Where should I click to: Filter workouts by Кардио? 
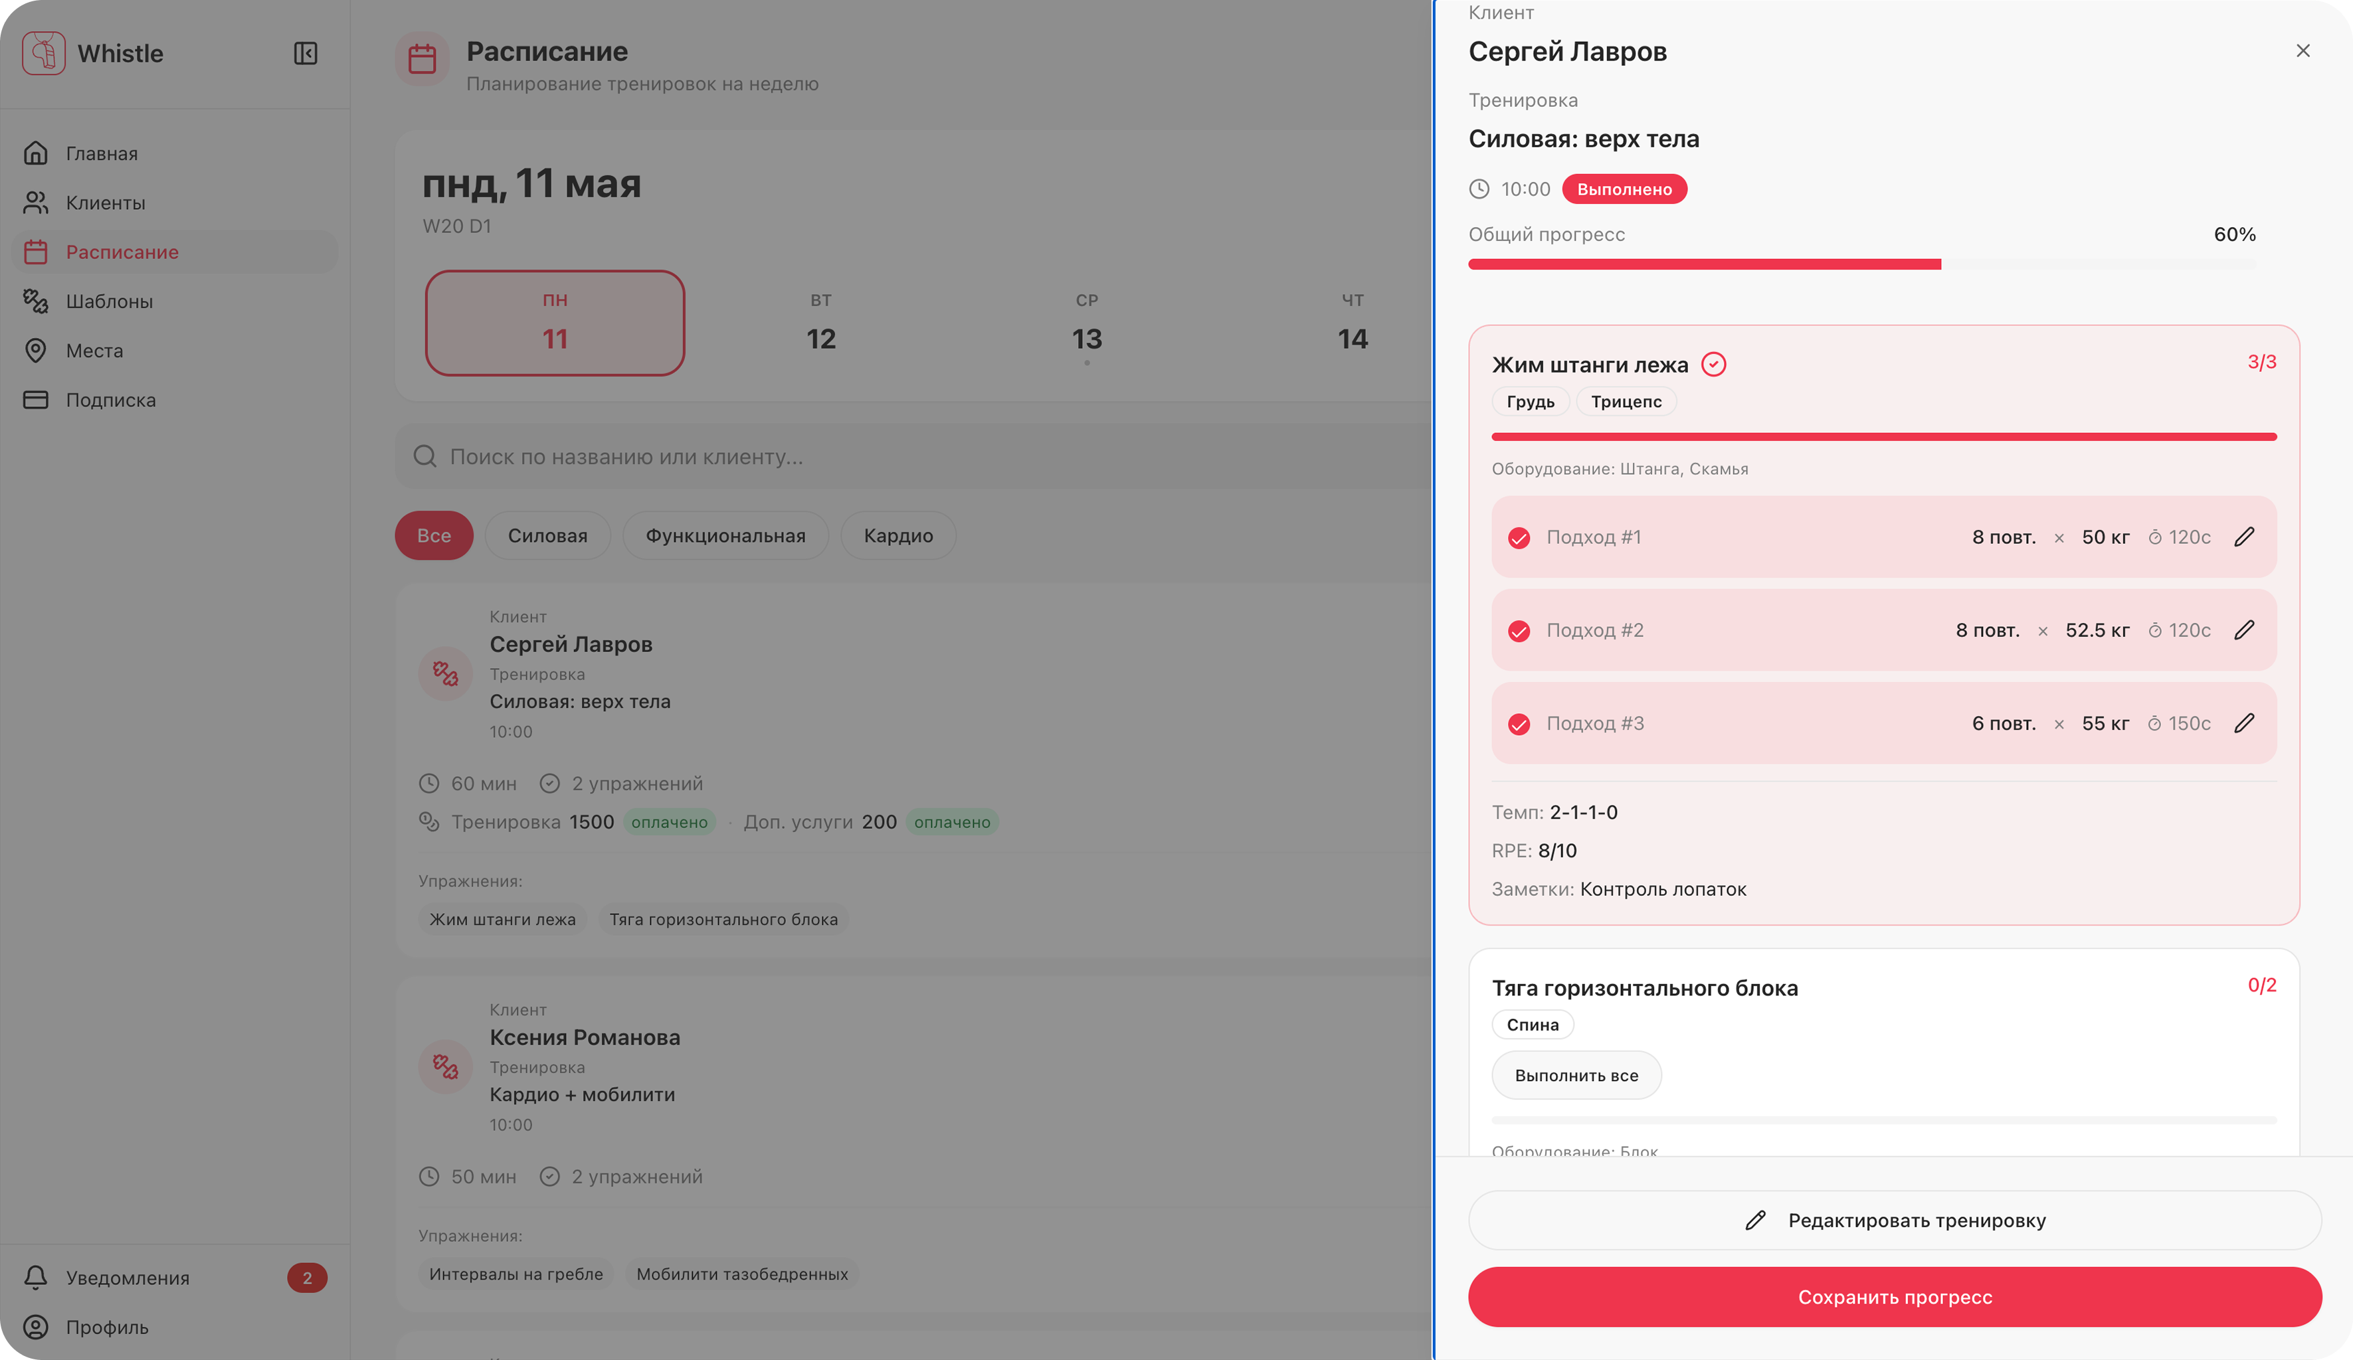tap(898, 536)
